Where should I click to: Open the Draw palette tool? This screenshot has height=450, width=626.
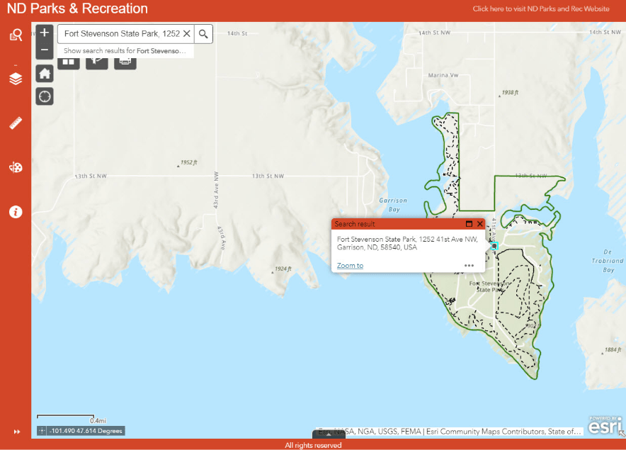click(16, 167)
